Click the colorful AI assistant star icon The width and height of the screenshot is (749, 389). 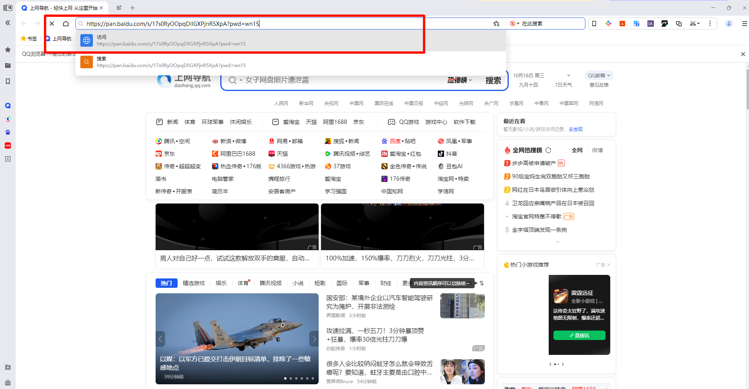tap(608, 24)
